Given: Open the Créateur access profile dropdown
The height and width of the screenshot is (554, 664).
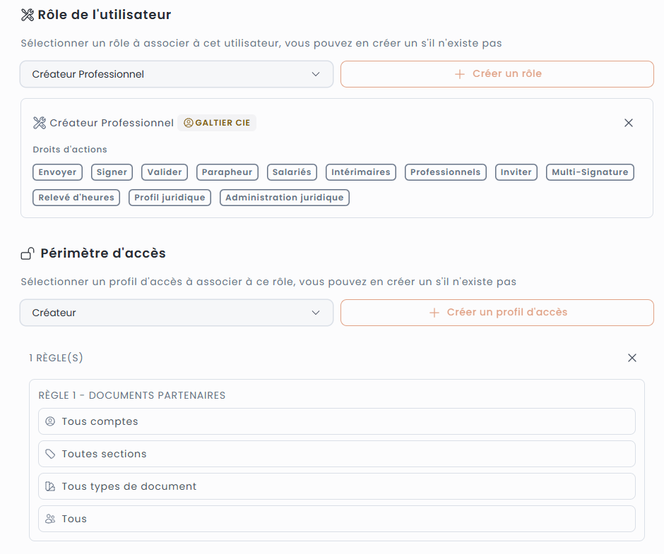Looking at the screenshot, I should pos(176,313).
